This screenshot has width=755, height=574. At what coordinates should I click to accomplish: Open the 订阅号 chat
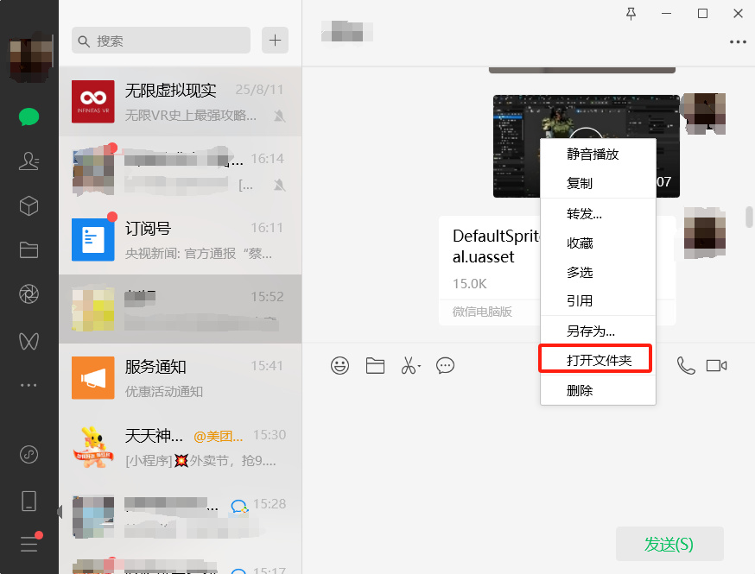[180, 240]
